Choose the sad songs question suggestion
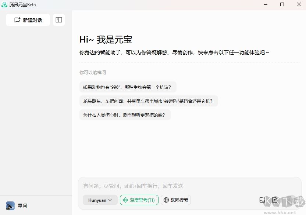This screenshot has width=306, height=215. coord(125,115)
